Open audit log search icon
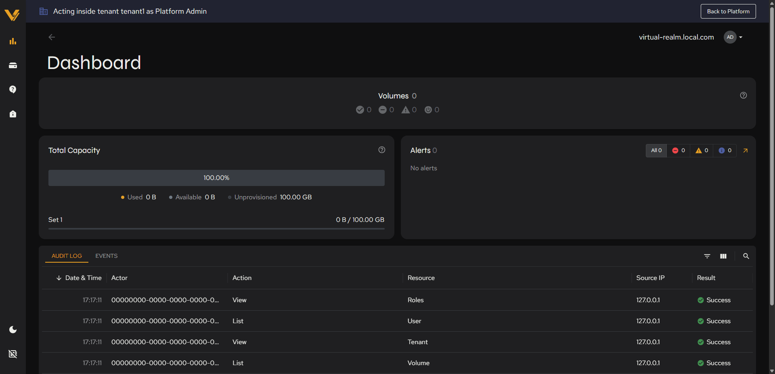Viewport: 775px width, 374px height. (x=746, y=256)
